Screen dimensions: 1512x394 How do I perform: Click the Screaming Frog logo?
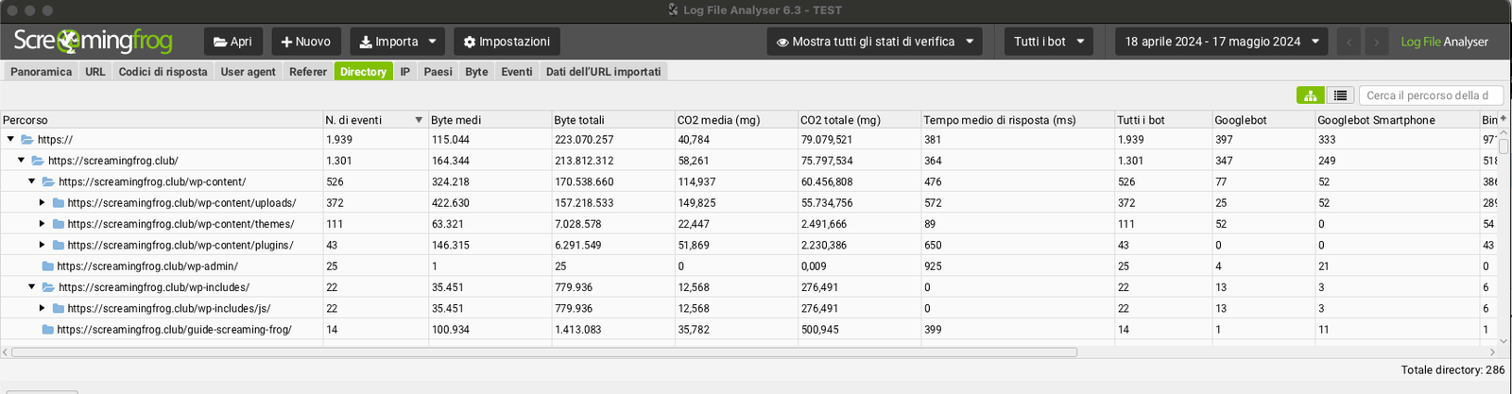pyautogui.click(x=93, y=42)
